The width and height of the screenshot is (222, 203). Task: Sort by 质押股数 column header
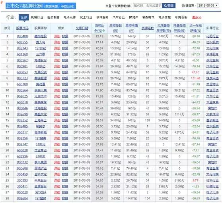(115, 28)
